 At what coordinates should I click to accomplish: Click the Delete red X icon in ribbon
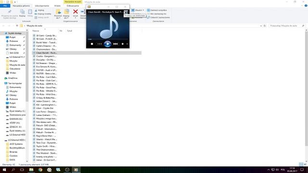tap(76, 12)
